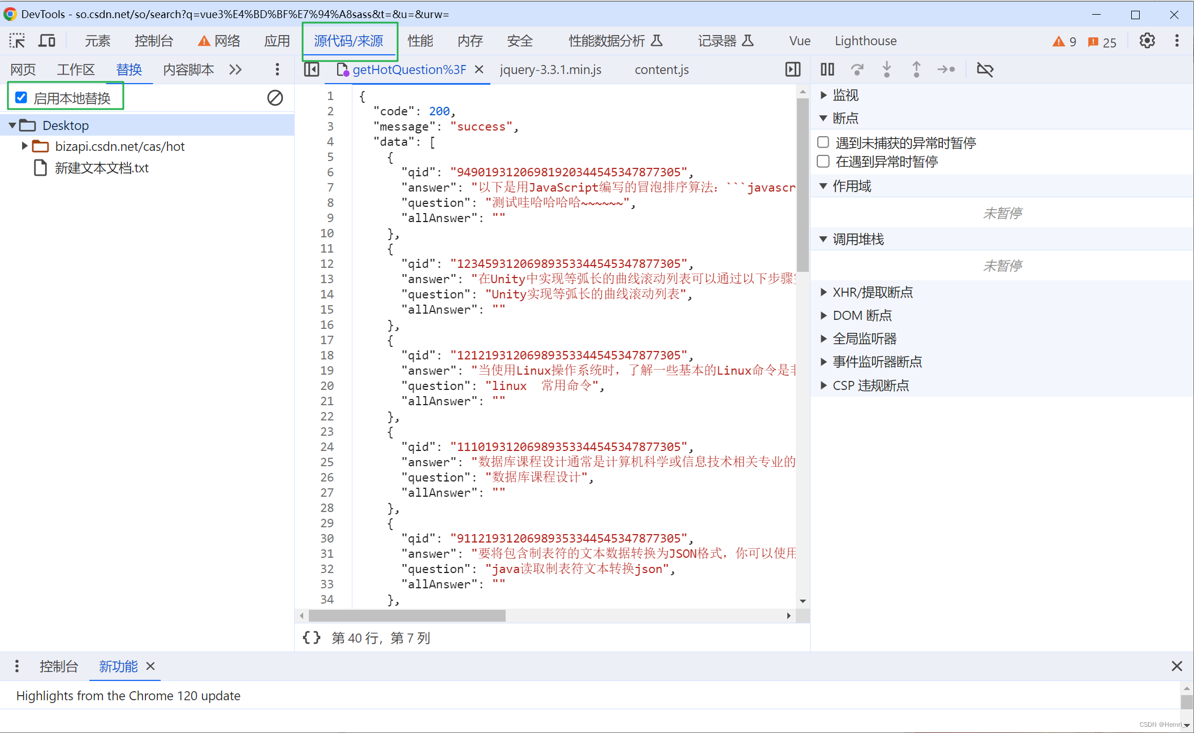Step into next function call

(887, 70)
